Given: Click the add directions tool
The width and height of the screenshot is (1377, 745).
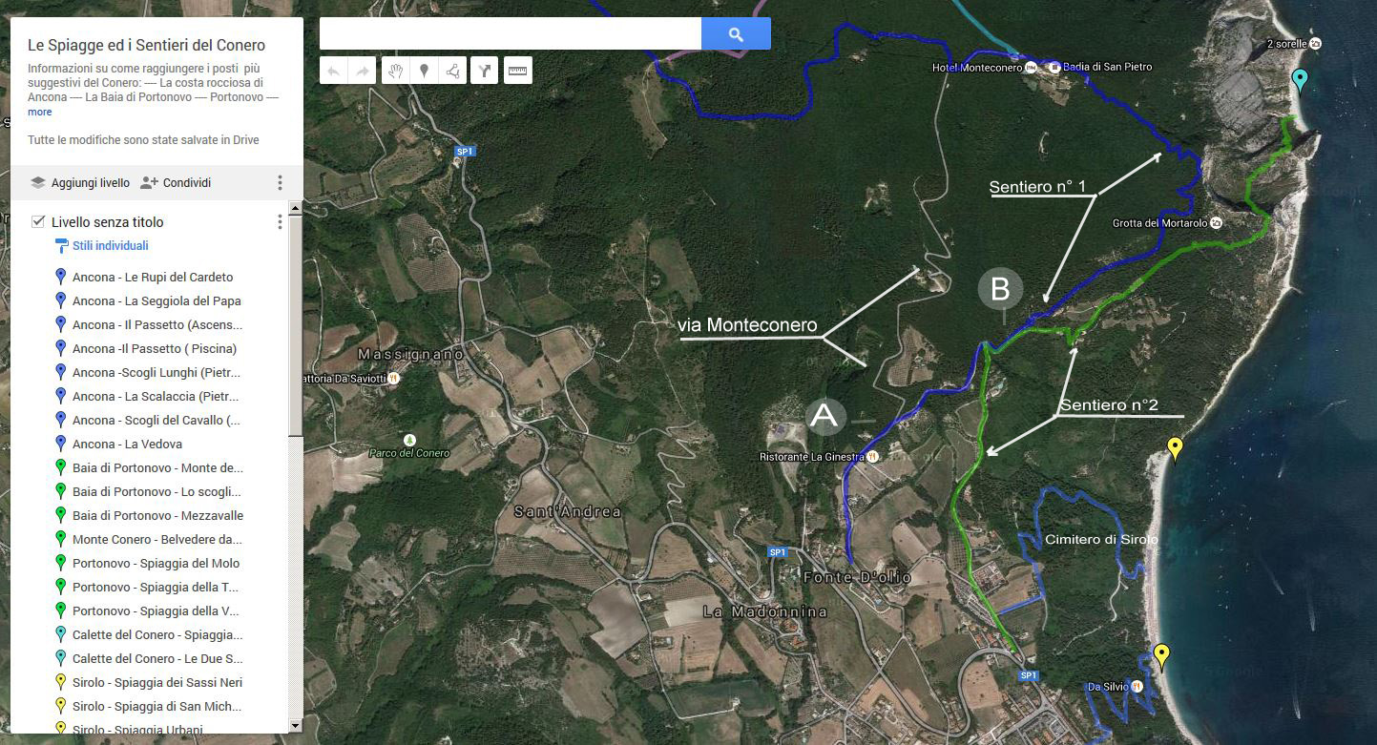Looking at the screenshot, I should point(485,71).
